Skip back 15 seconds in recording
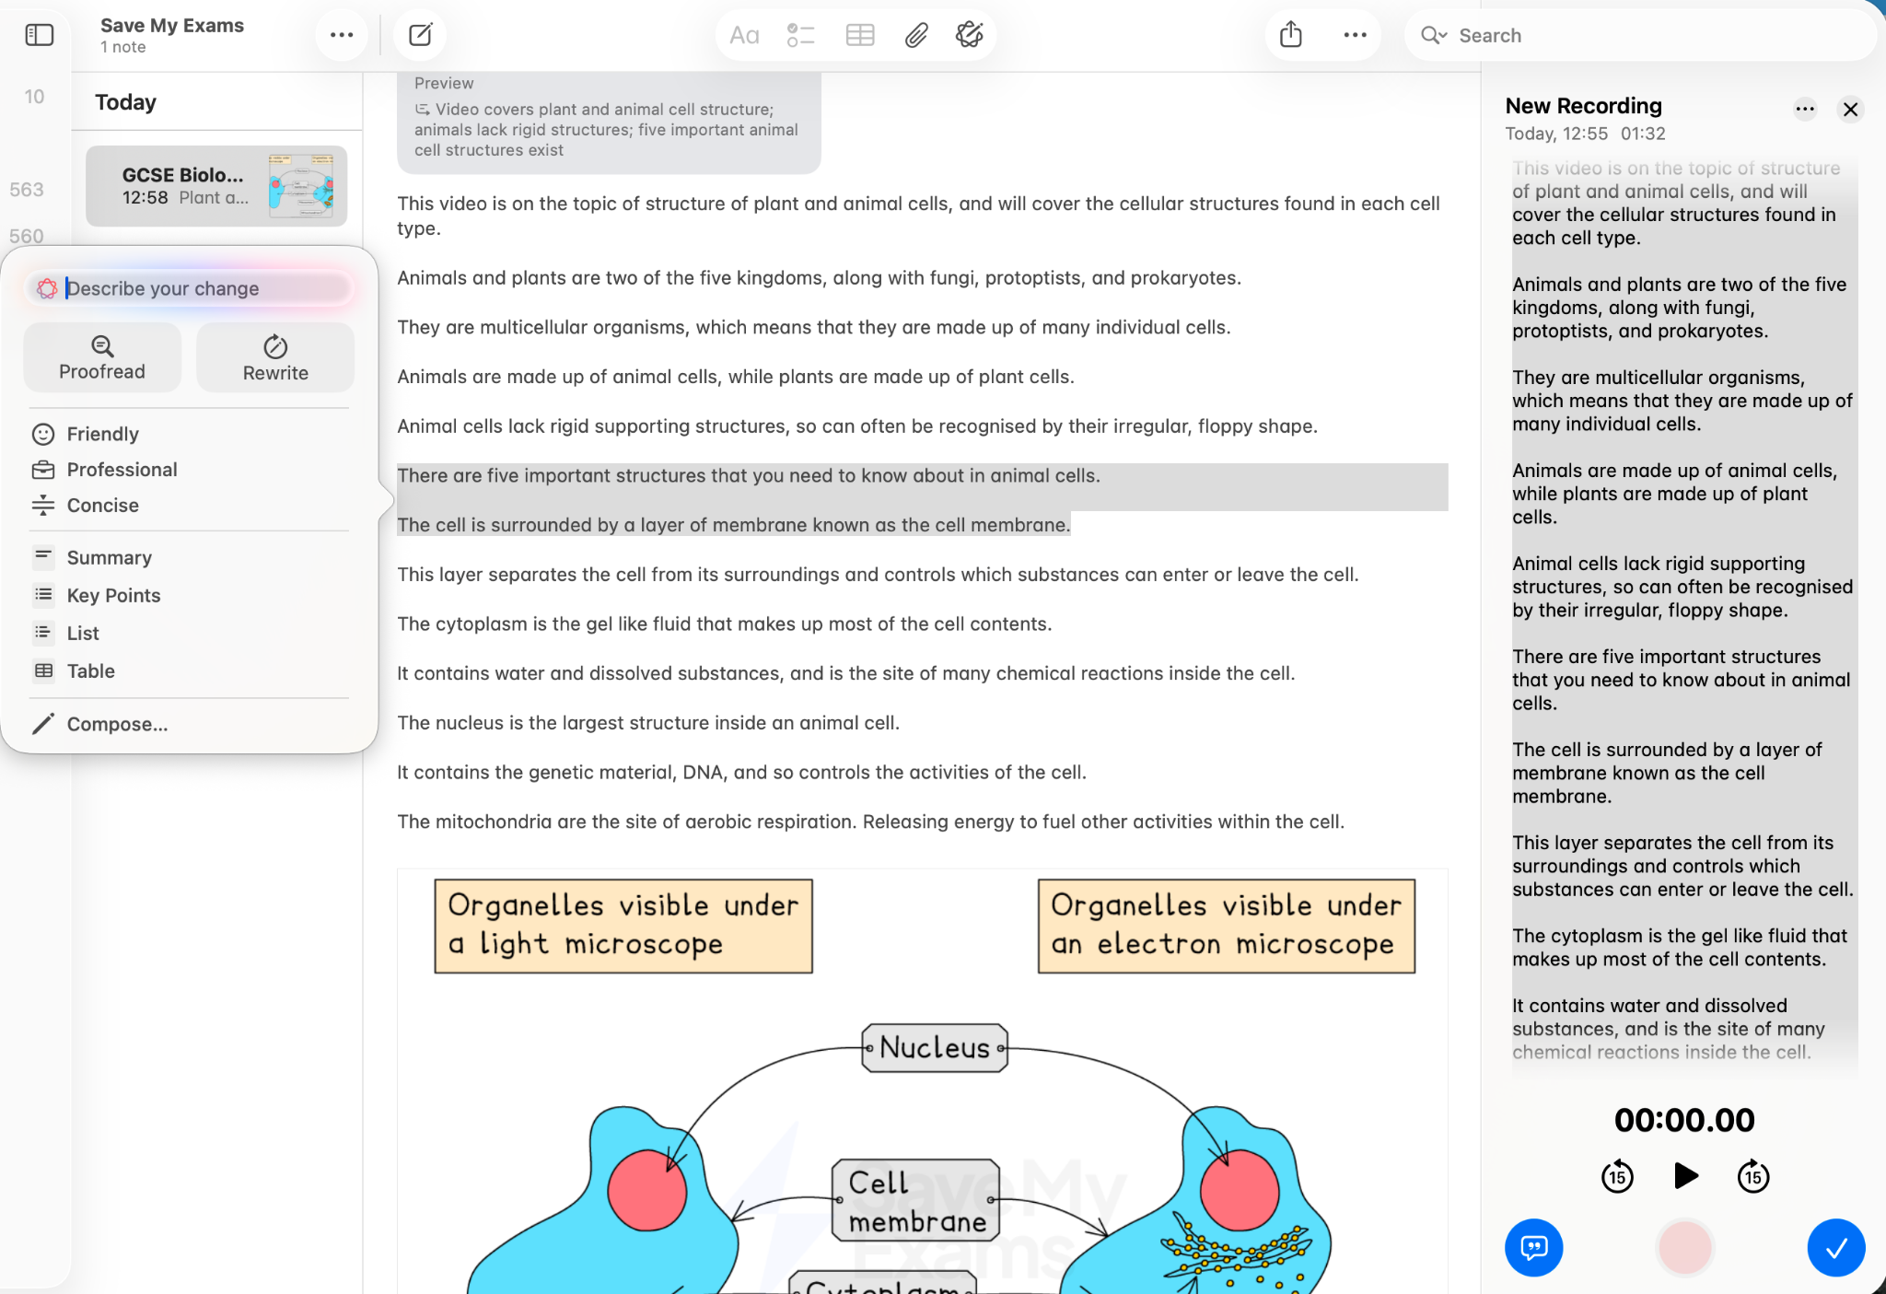1886x1294 pixels. (x=1616, y=1176)
